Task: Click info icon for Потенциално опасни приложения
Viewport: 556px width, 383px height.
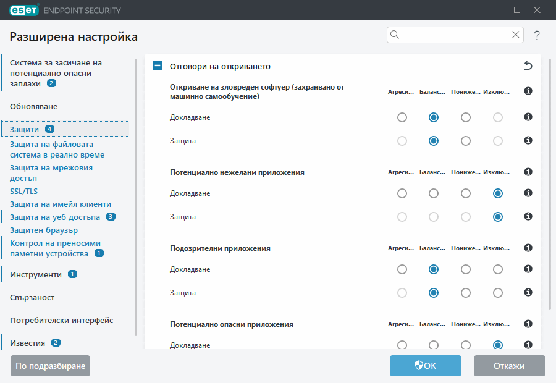Action: [x=528, y=324]
